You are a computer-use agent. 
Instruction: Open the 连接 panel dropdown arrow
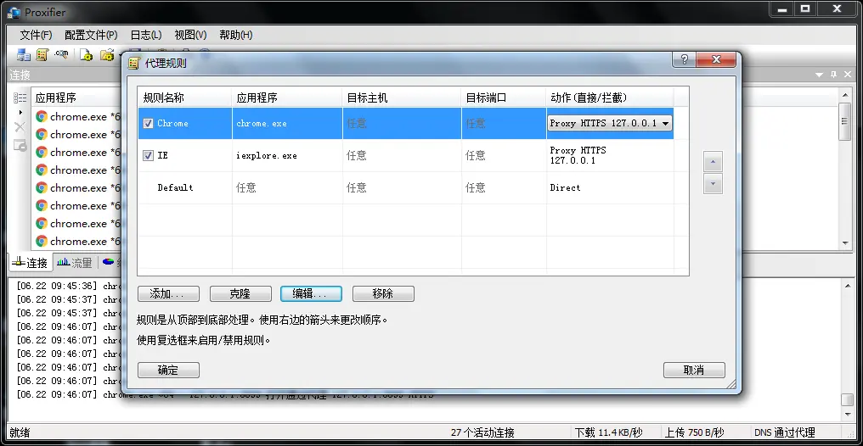pos(820,75)
